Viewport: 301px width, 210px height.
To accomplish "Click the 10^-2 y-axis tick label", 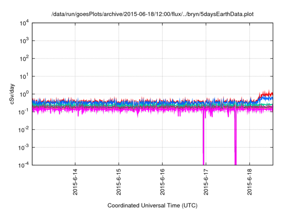I will click(x=24, y=130).
